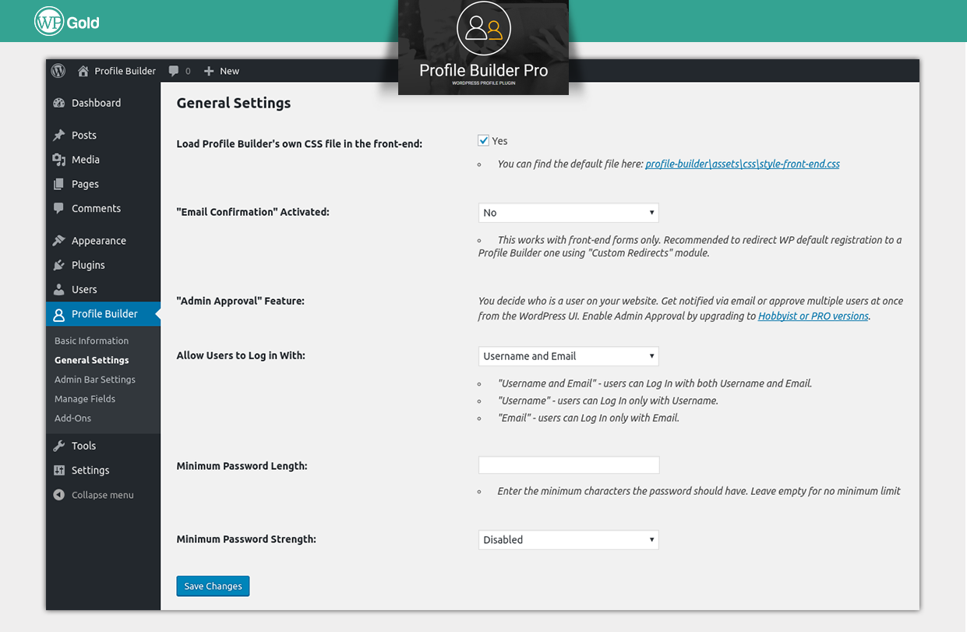Click the home icon beside Profile Builder
Image resolution: width=967 pixels, height=632 pixels.
[83, 71]
